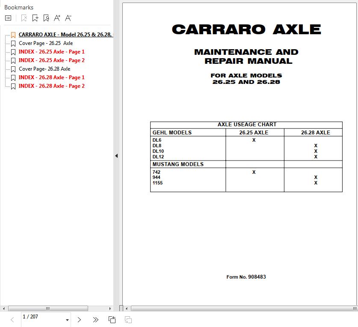The width and height of the screenshot is (358, 327).
Task: Click the 26.28 AXLE column header
Action: 316,133
